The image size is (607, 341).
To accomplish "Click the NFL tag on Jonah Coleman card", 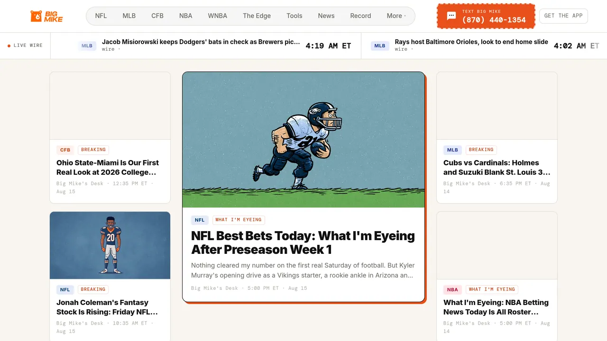I will [65, 289].
